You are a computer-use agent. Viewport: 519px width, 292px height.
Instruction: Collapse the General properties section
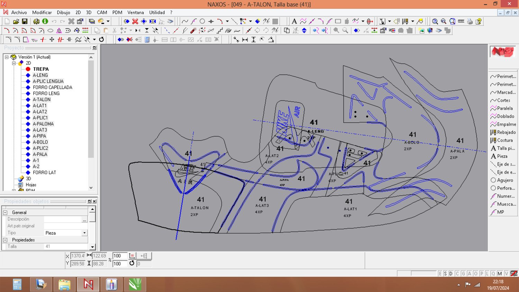coord(5,212)
